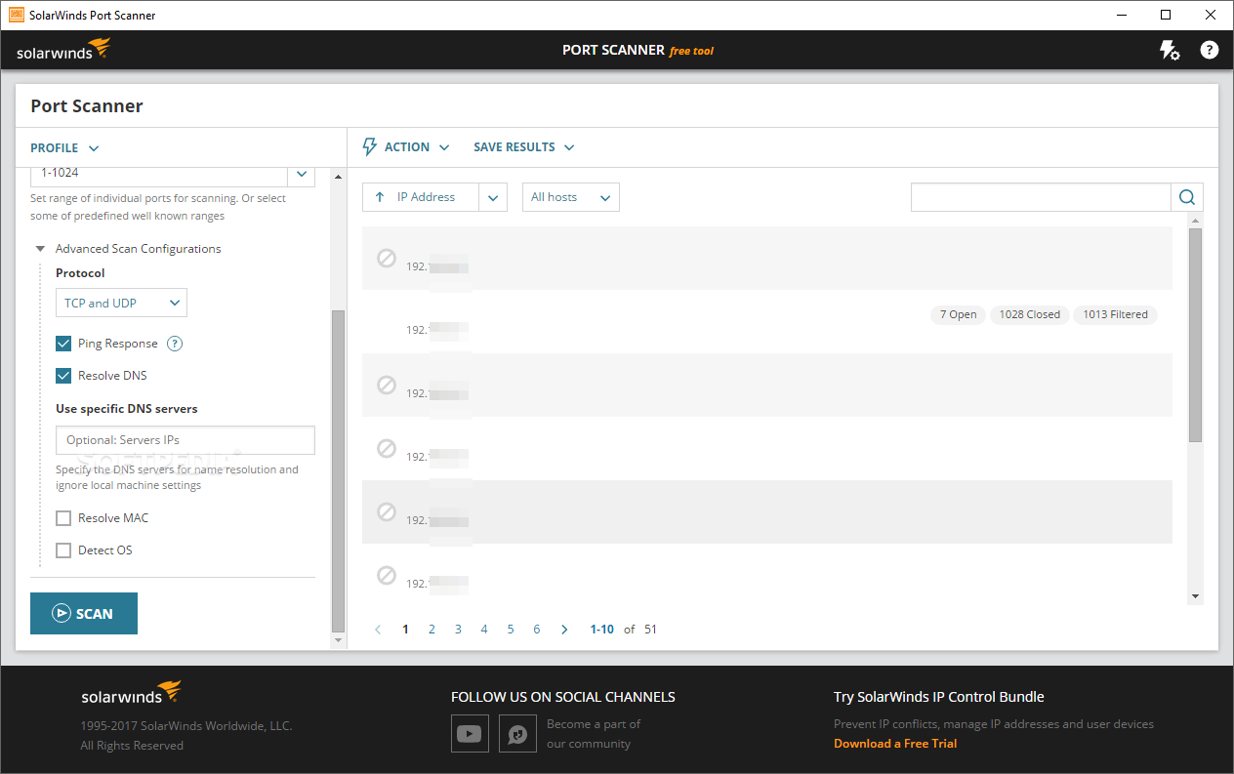Click the community social channel icon

click(x=517, y=733)
